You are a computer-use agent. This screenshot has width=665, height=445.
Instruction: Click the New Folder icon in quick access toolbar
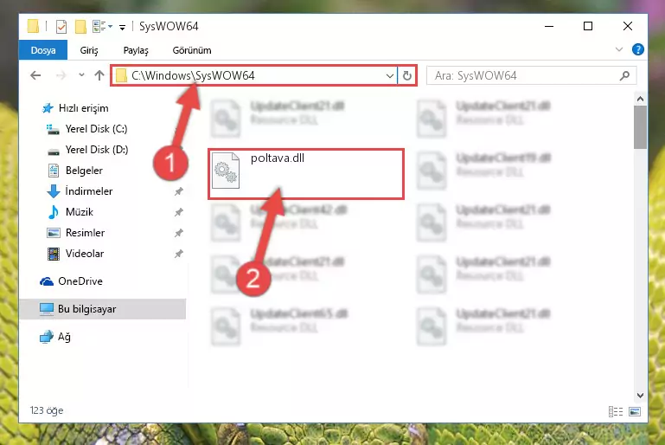[x=80, y=26]
